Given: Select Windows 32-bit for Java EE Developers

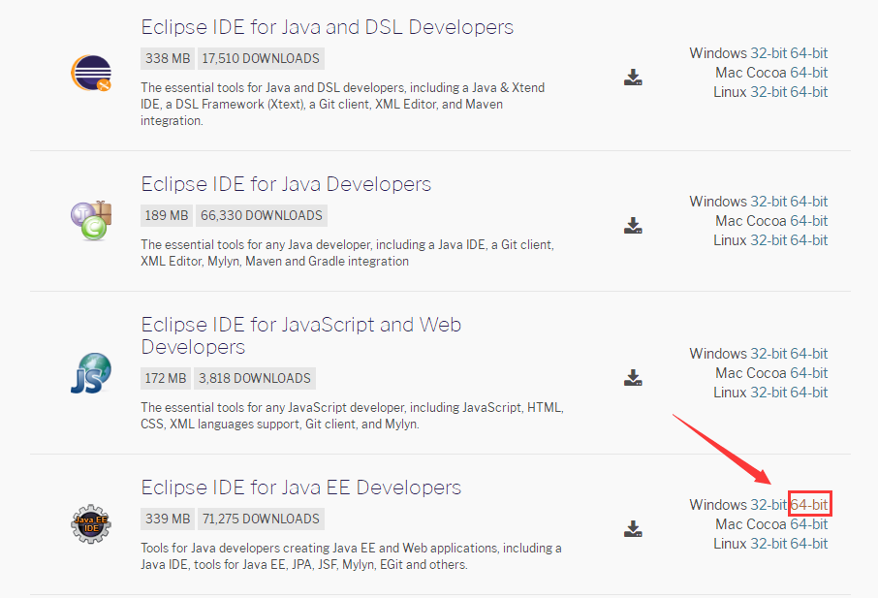Looking at the screenshot, I should [768, 505].
